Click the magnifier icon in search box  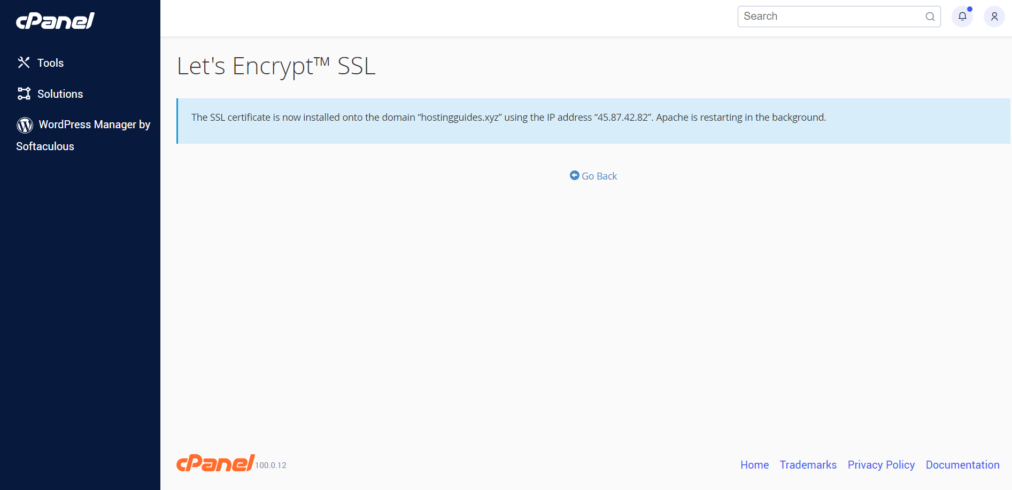[x=930, y=17]
